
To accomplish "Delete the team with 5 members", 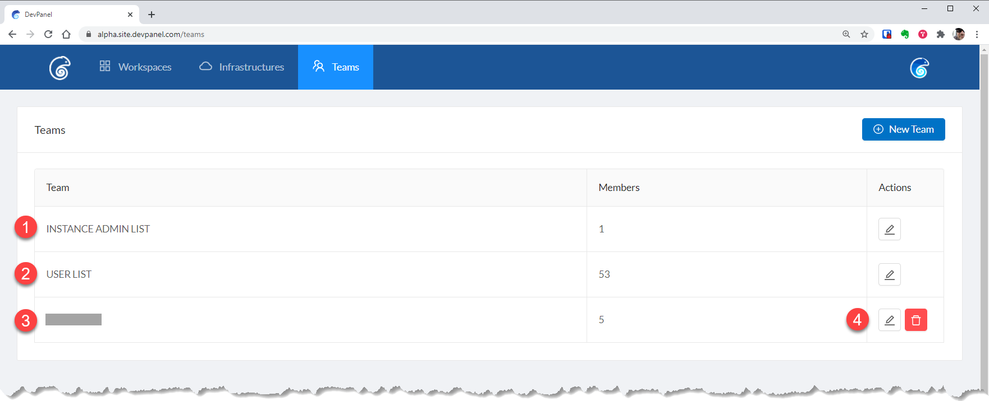I will click(x=915, y=320).
